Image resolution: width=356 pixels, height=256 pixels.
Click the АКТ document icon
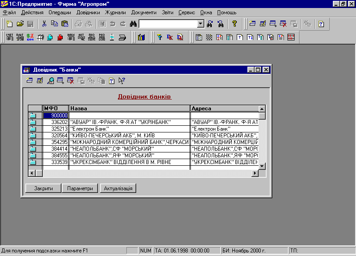pyautogui.click(x=81, y=37)
